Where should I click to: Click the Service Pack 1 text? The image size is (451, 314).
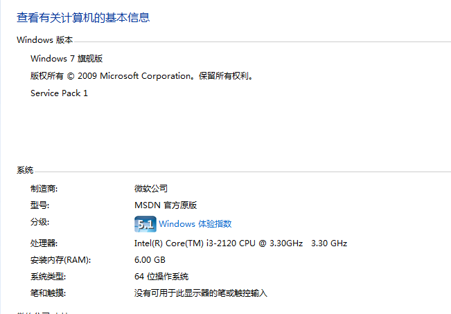59,93
